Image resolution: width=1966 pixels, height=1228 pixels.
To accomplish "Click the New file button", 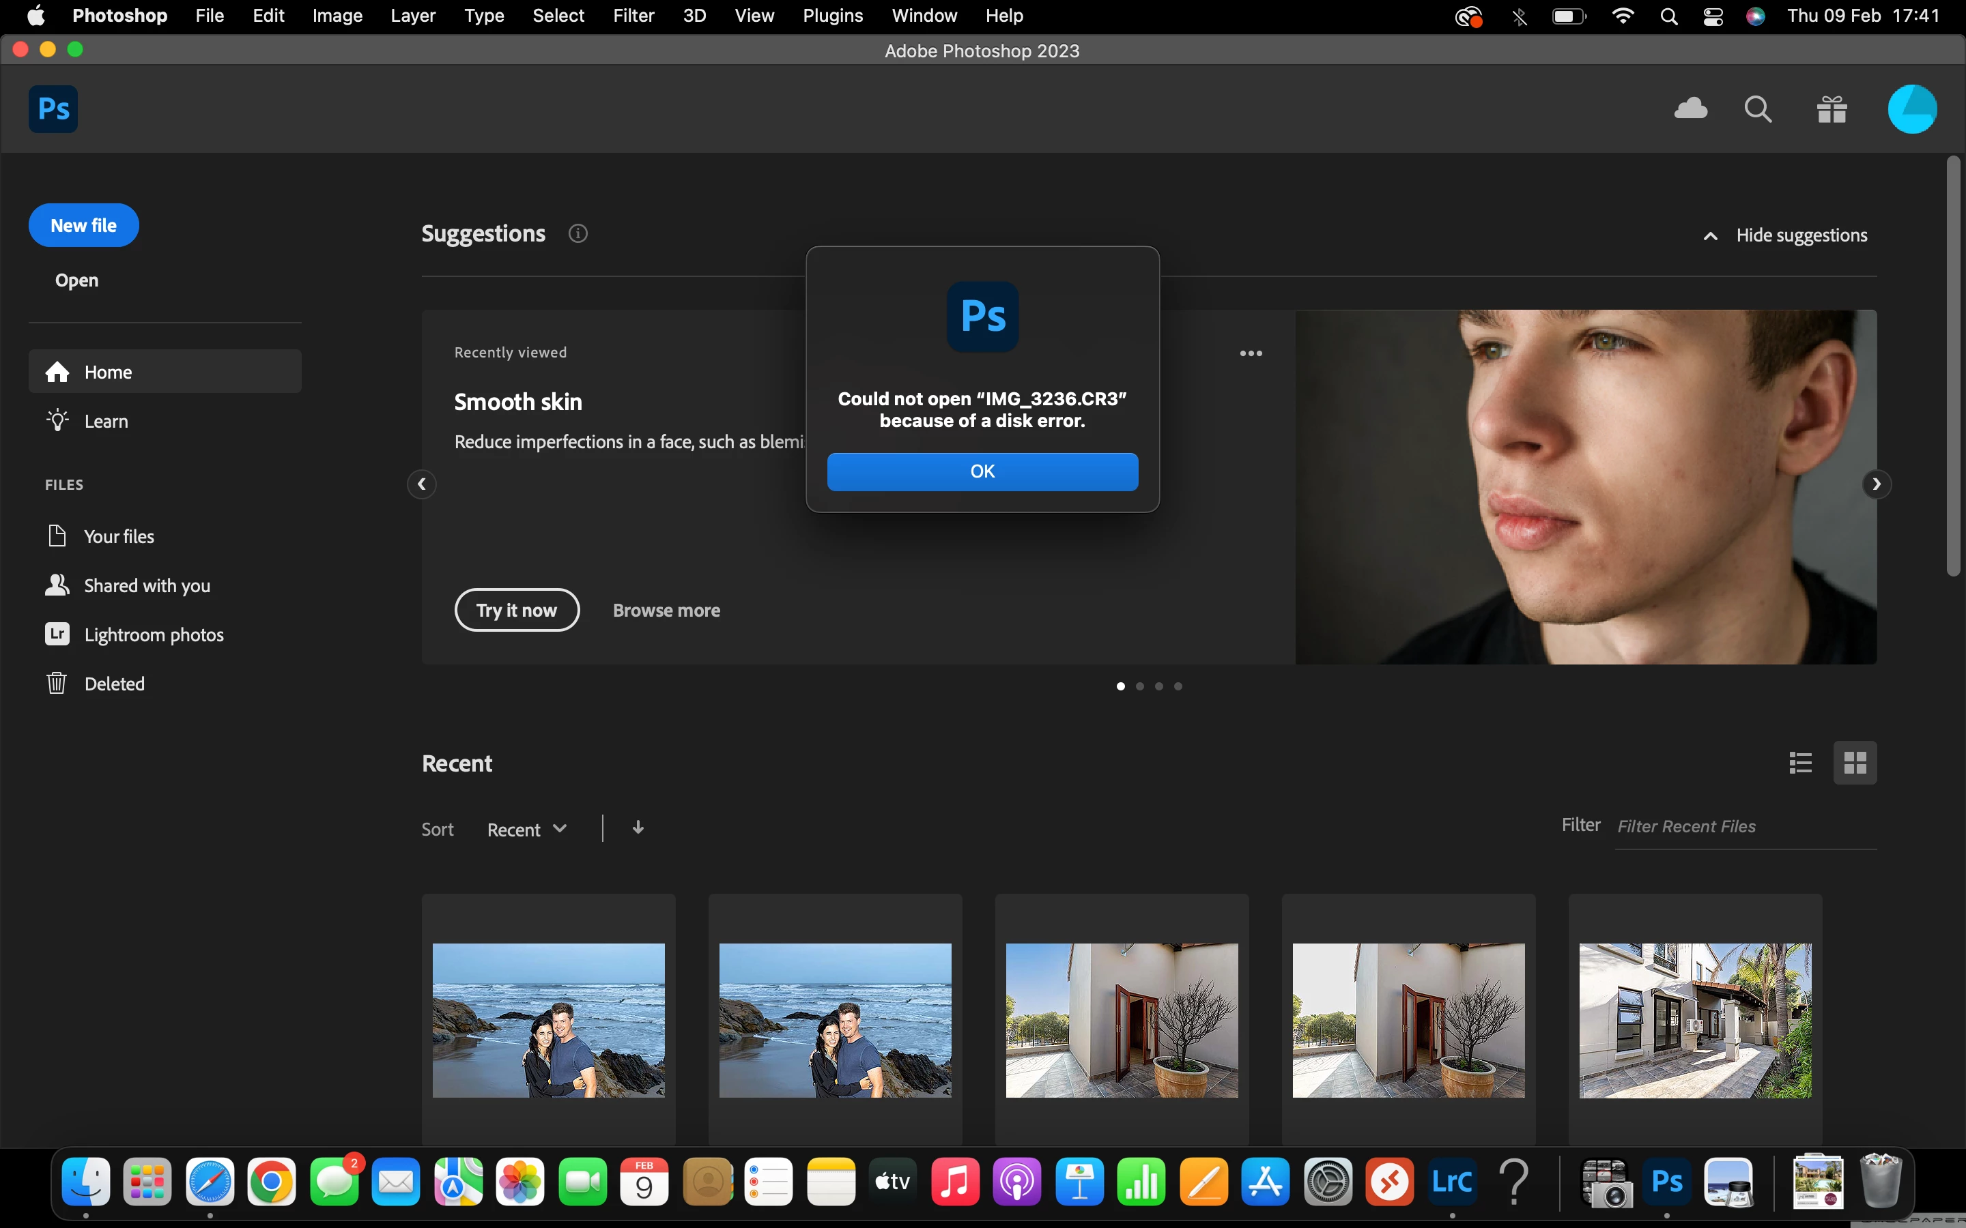I will click(x=84, y=225).
